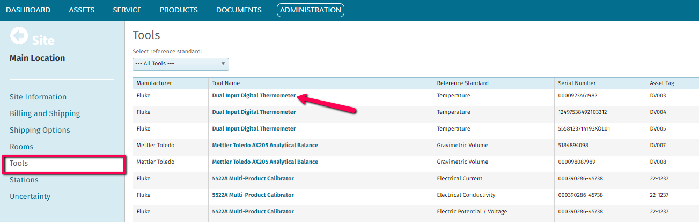Open the Uncertainty page
The height and width of the screenshot is (222, 699).
click(30, 196)
